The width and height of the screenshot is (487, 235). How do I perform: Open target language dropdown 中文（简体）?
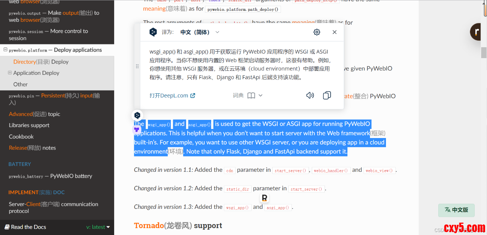(x=200, y=32)
